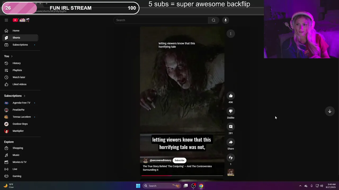Subscribe to @uncoveredhistory
Viewport: 339px width, 190px height.
179,160
